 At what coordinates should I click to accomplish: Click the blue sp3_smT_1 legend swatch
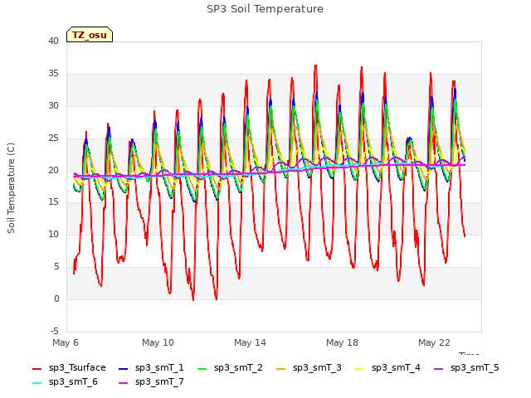[124, 368]
